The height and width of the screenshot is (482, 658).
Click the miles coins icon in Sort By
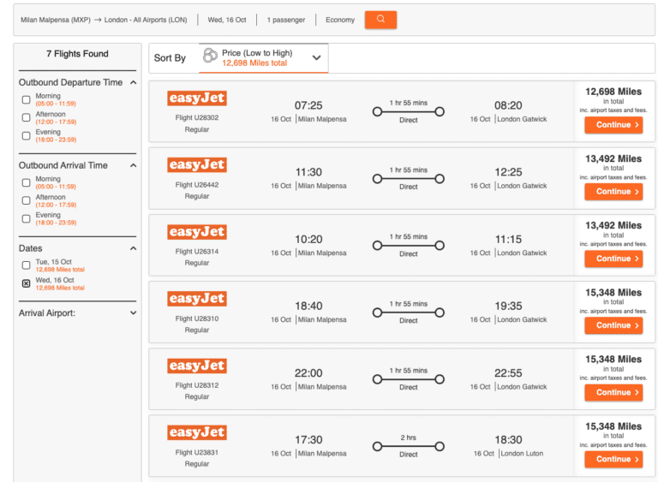tap(210, 57)
